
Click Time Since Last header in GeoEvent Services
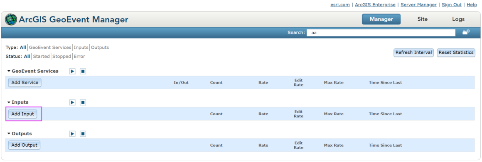click(x=385, y=83)
